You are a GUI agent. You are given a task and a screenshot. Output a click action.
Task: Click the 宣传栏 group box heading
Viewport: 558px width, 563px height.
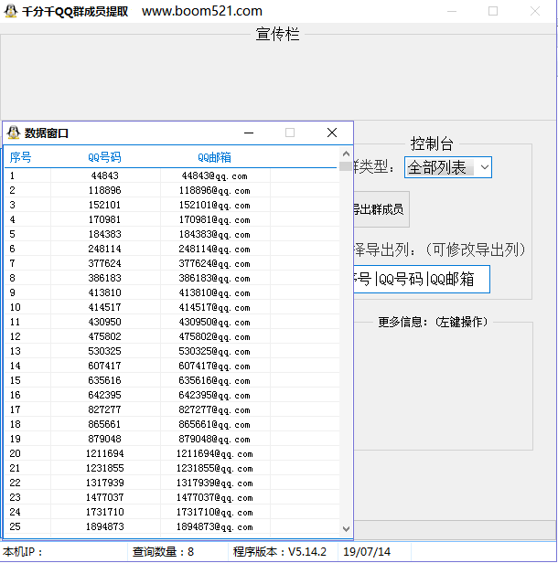coord(277,35)
